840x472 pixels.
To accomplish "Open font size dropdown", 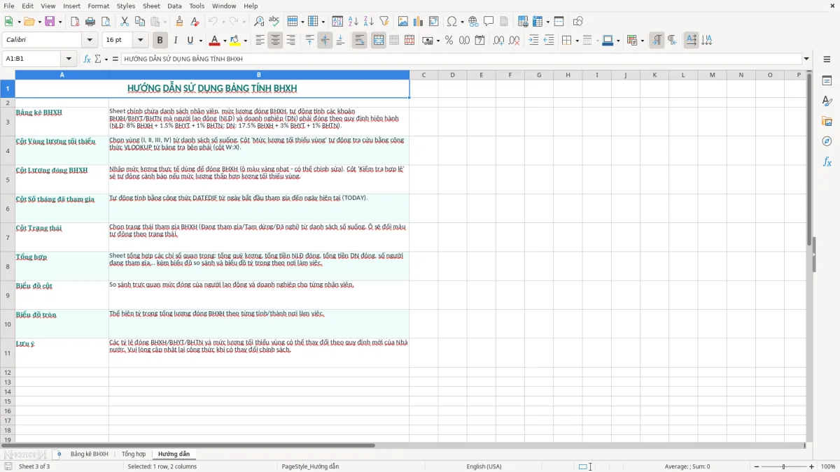I will 140,41.
